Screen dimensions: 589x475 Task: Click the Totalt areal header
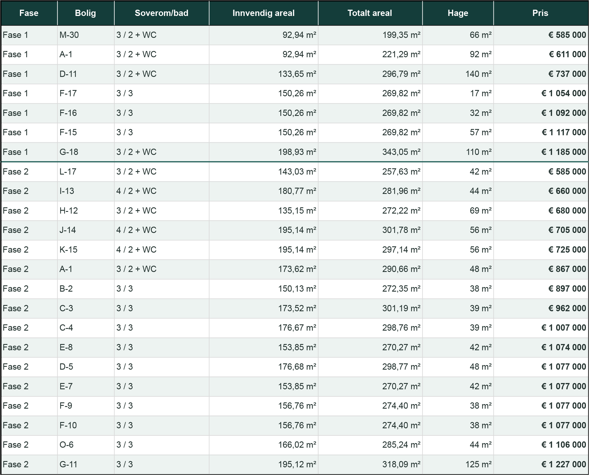pos(370,13)
